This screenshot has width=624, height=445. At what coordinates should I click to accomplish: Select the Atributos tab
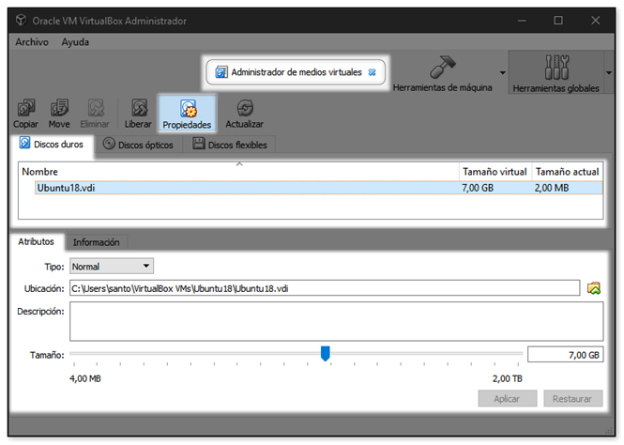tap(36, 241)
